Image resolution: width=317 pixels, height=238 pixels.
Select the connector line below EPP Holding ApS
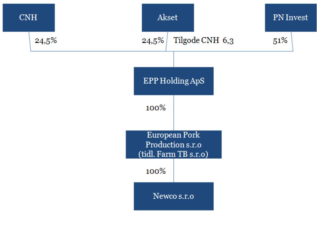174,113
